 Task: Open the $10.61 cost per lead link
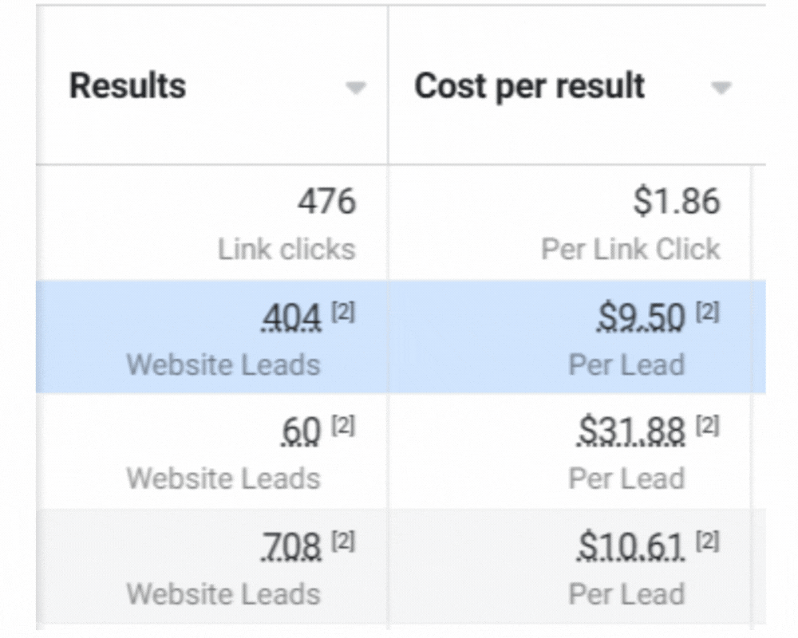pyautogui.click(x=631, y=547)
